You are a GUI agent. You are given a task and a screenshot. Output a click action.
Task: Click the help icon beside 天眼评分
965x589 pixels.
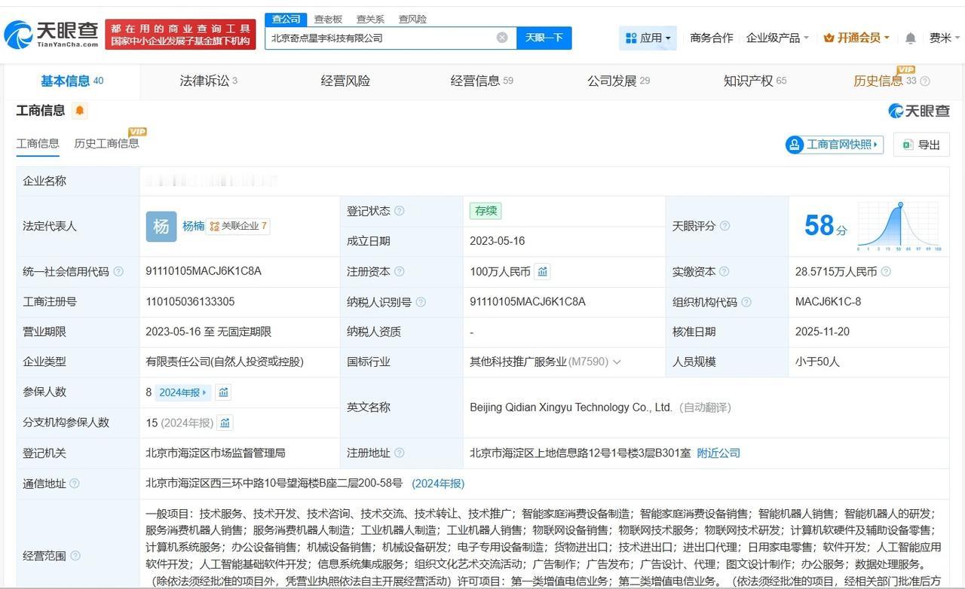click(725, 226)
